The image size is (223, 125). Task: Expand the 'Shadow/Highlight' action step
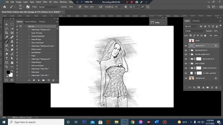29,36
